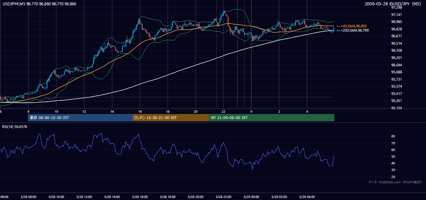The width and height of the screenshot is (426, 200).
Task: Click the 5/28 08:00 bottom time label
Action: point(28,197)
